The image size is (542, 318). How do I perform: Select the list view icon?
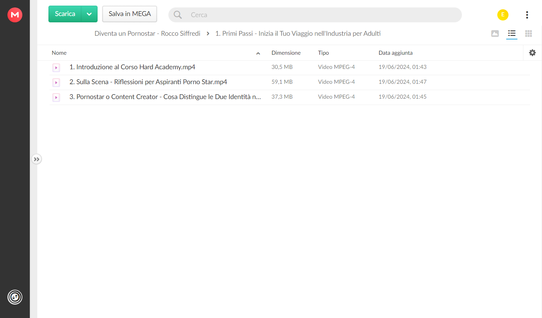tap(512, 34)
